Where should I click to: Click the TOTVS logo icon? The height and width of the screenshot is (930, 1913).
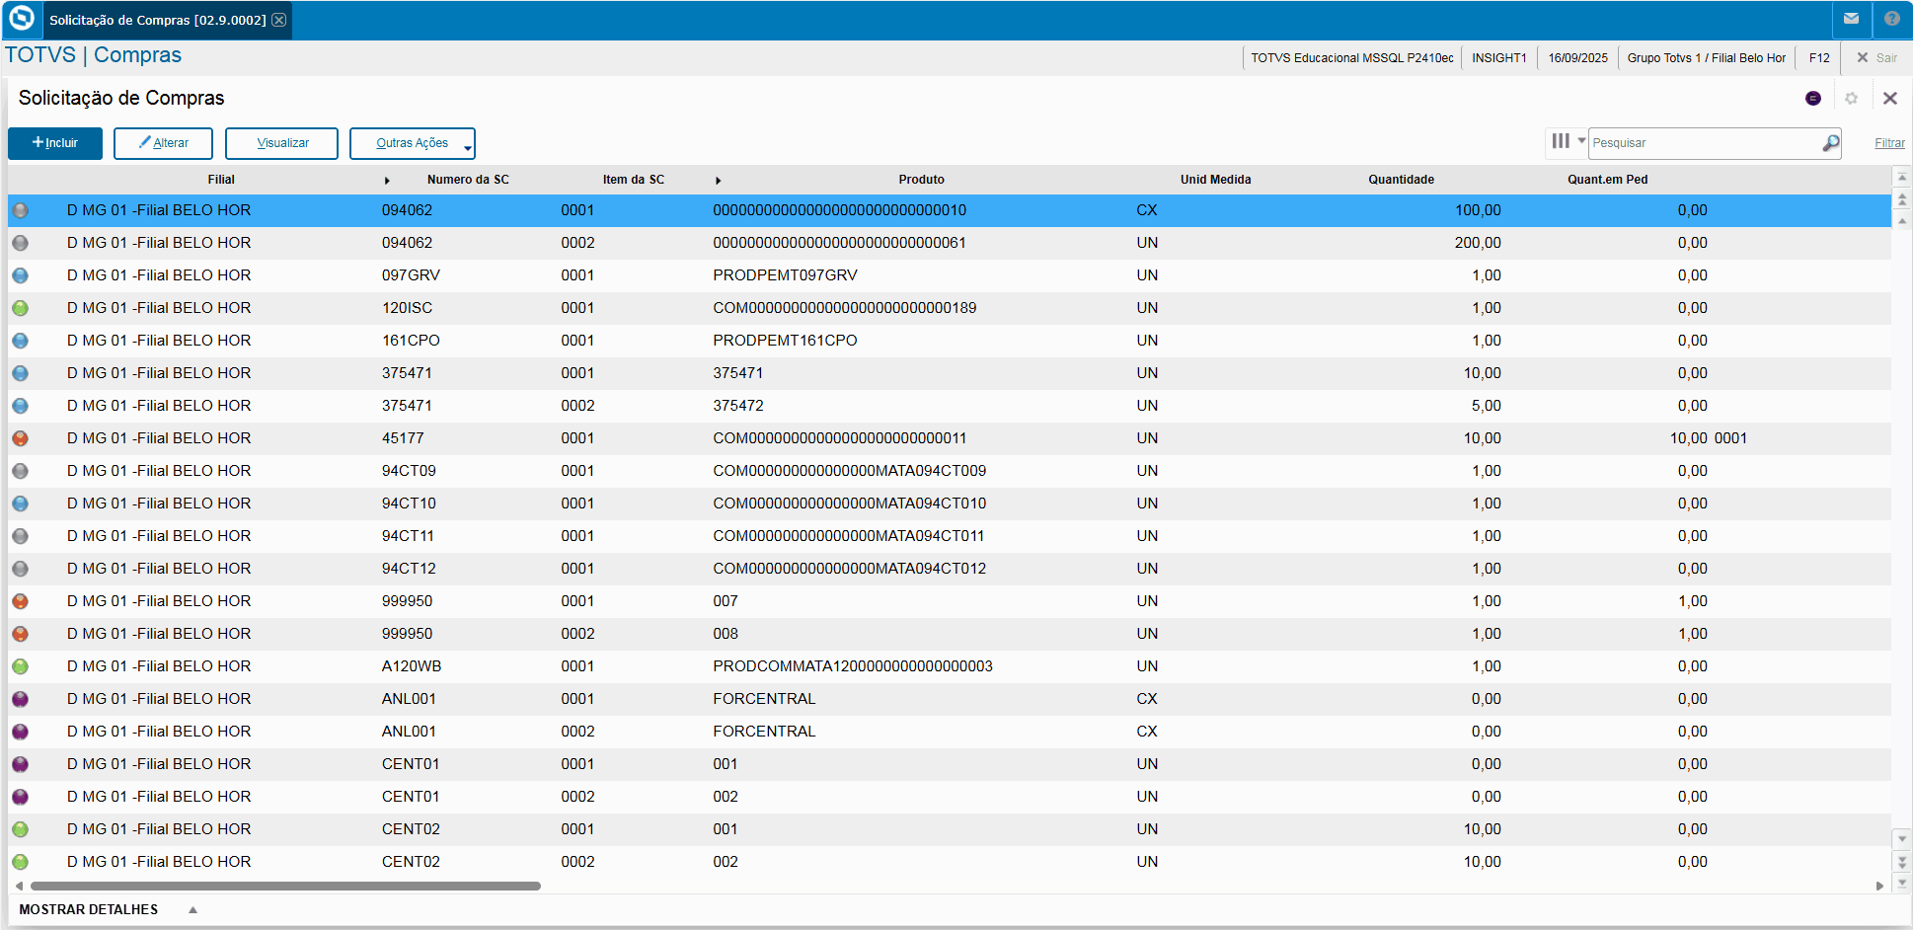click(21, 19)
